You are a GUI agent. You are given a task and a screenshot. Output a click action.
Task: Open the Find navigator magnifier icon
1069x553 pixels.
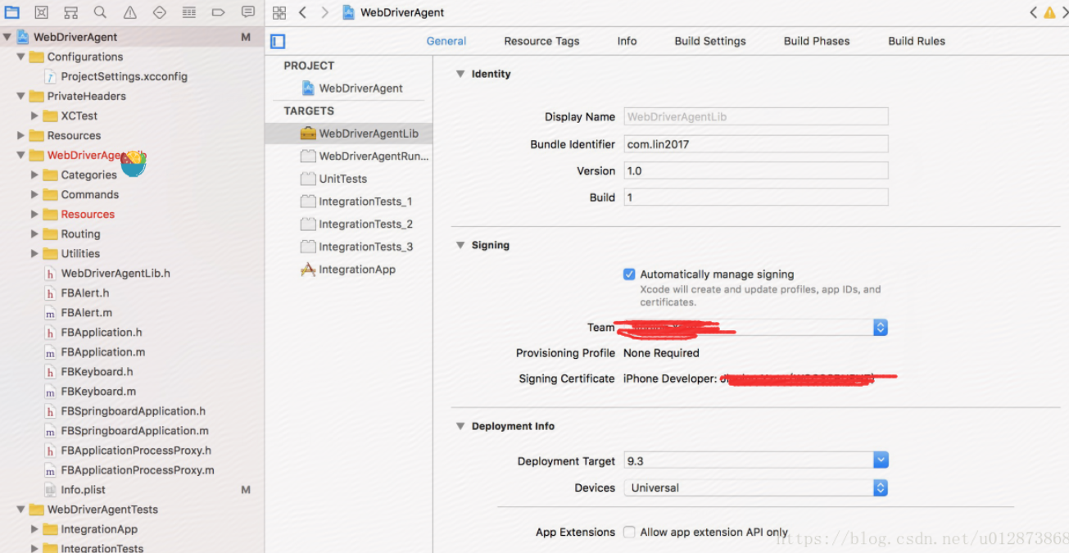[x=100, y=12]
